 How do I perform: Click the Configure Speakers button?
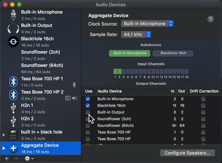[187, 153]
